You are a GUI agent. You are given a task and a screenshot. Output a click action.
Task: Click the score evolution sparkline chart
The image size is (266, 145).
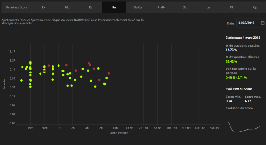(x=244, y=127)
